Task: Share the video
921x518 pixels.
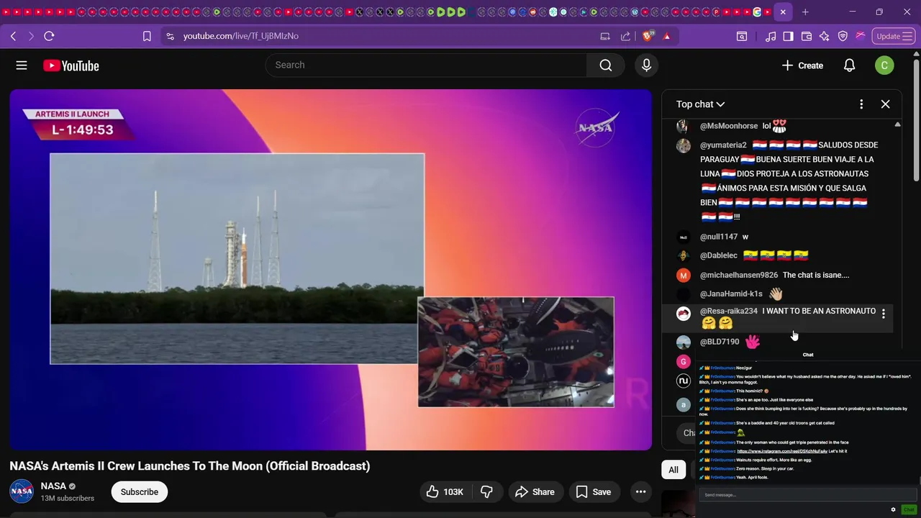Action: click(535, 492)
